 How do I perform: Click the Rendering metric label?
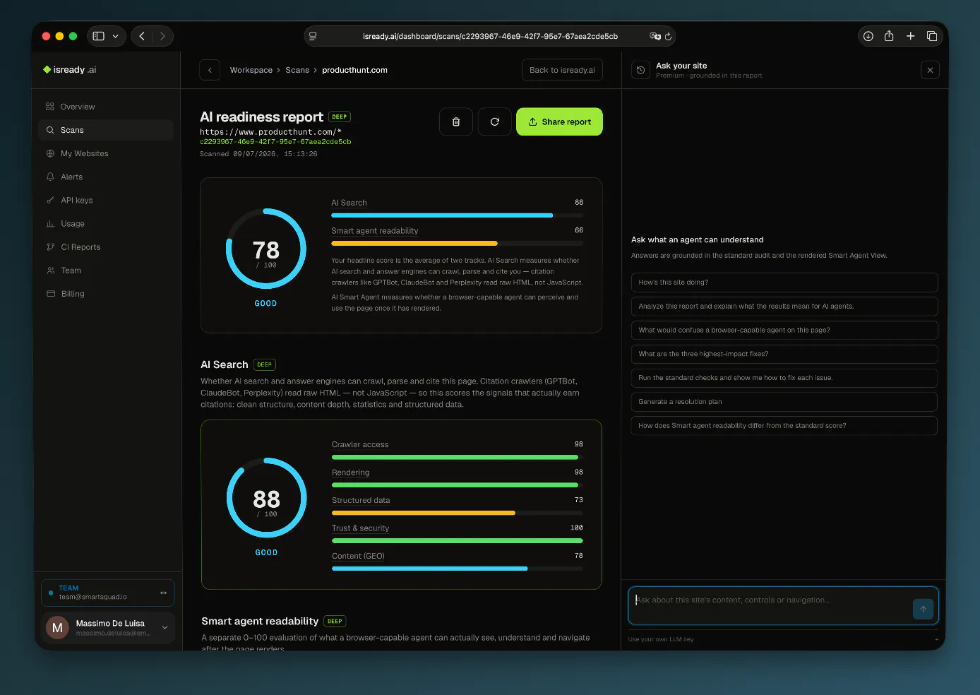(351, 473)
